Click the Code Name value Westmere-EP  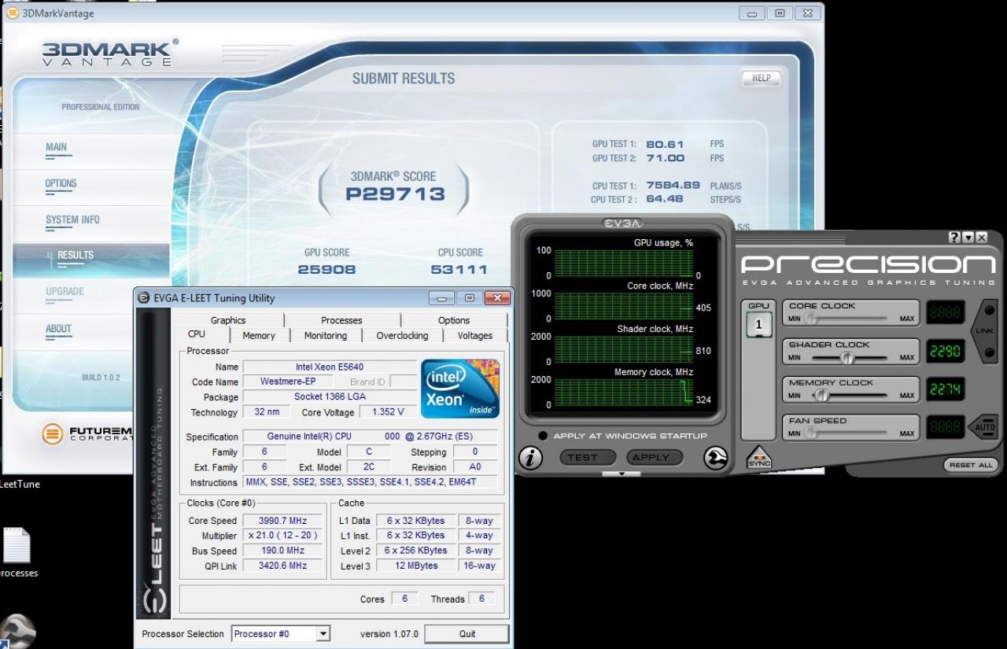(x=289, y=382)
